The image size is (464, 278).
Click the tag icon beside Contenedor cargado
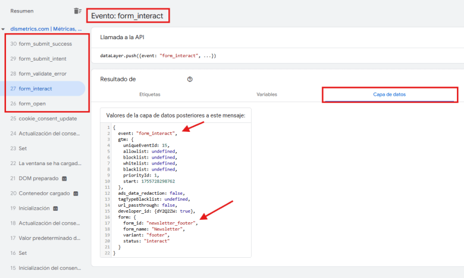(x=76, y=194)
